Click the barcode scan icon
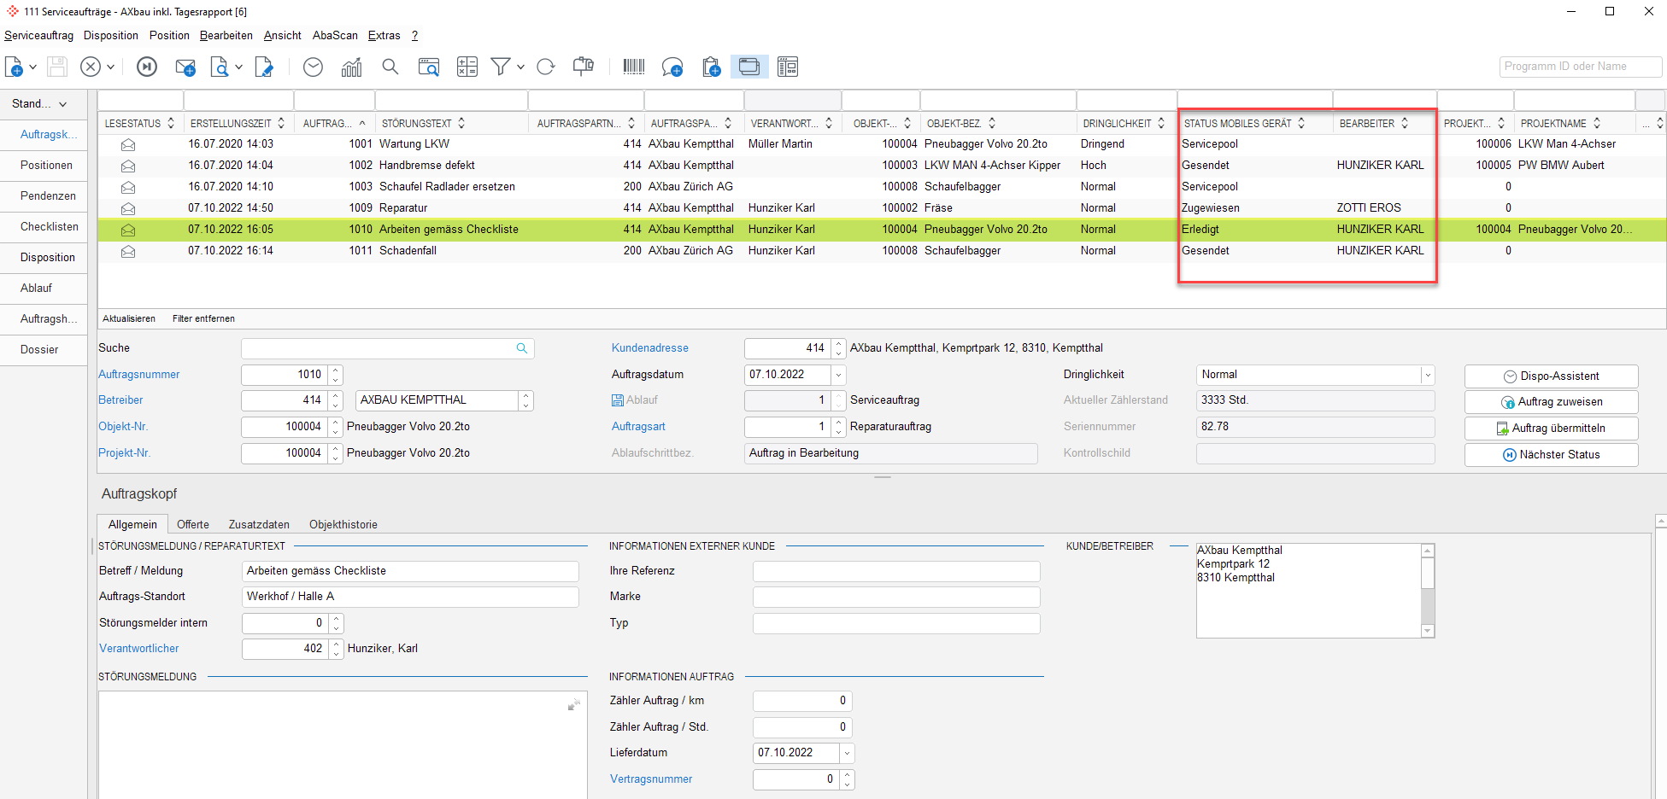 634,67
